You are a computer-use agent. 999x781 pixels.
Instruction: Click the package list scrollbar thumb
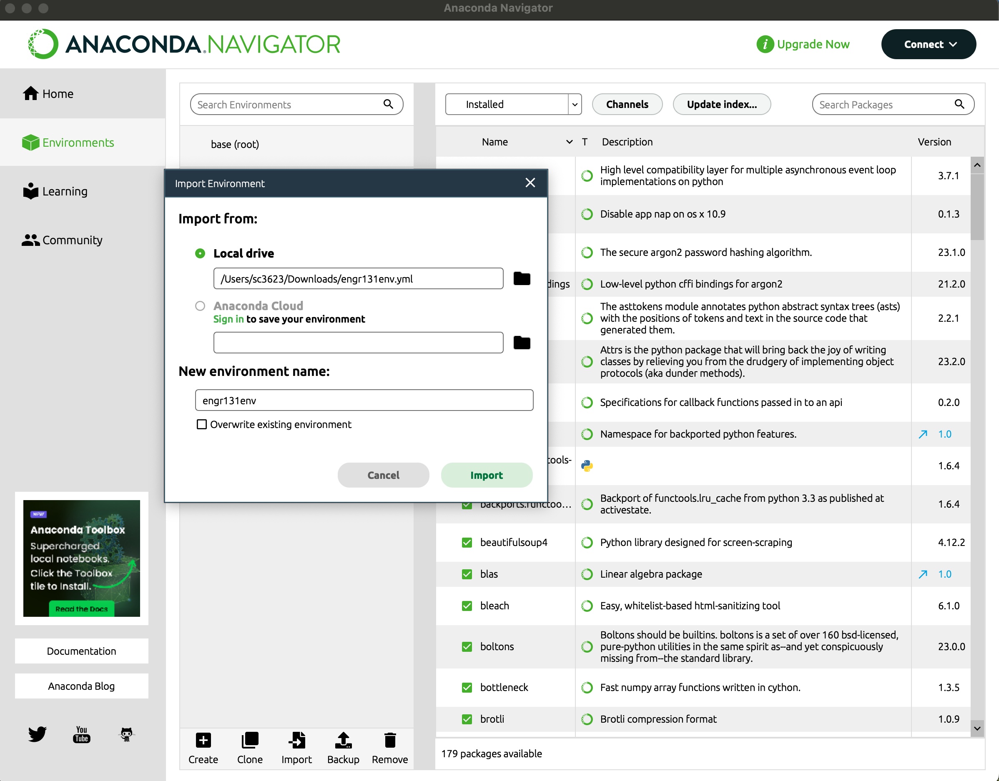pyautogui.click(x=977, y=207)
